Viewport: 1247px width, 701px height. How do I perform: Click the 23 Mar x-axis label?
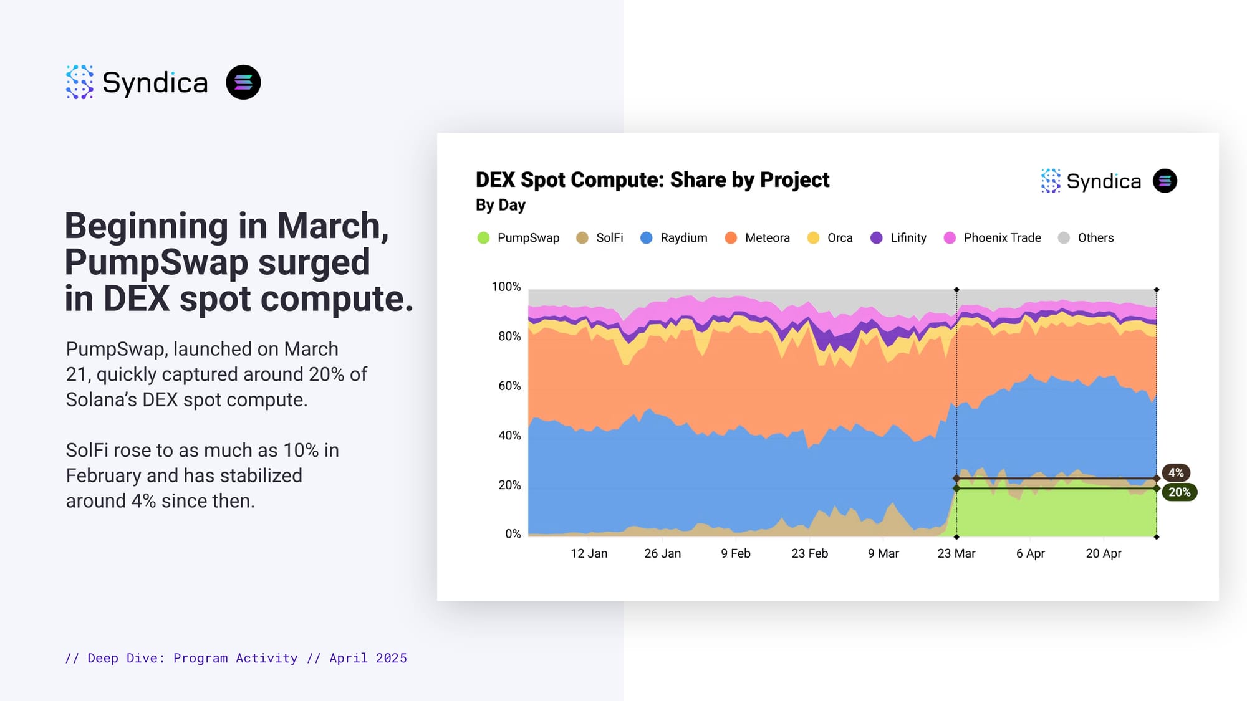point(956,553)
